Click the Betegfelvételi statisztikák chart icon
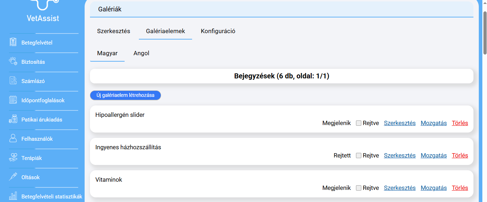 (x=13, y=196)
